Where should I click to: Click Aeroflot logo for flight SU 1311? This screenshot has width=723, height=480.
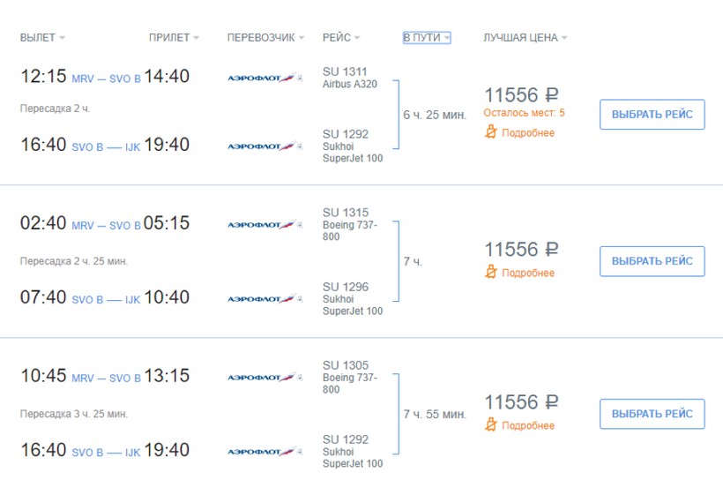pos(265,78)
